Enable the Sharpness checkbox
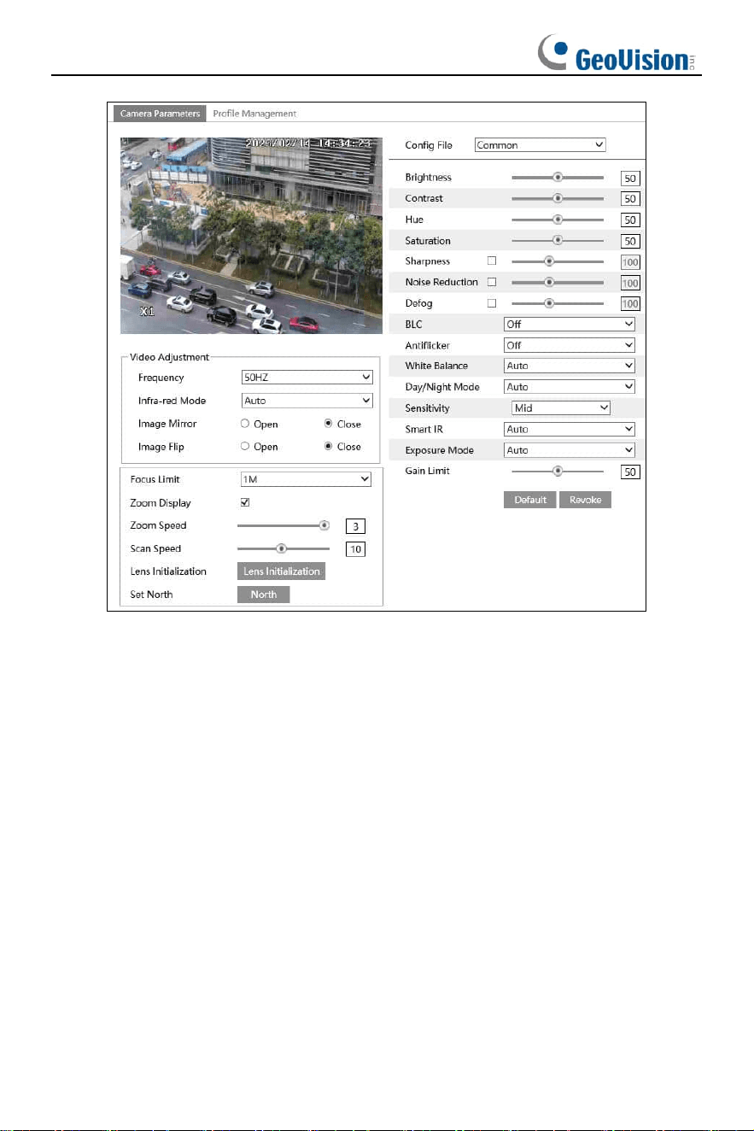The height and width of the screenshot is (1131, 754). [491, 261]
